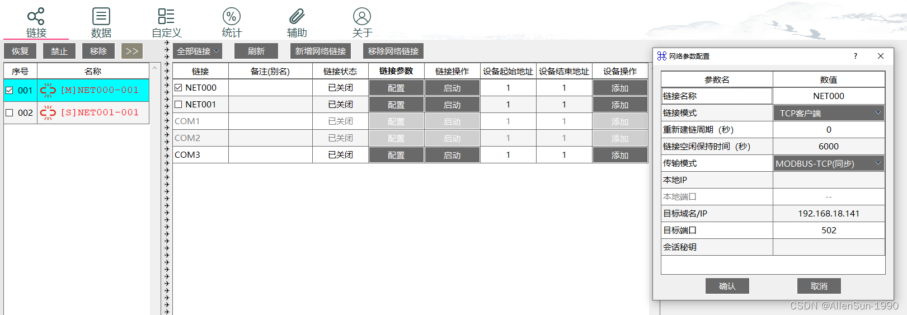Edit the 链接空闲保持时间 value 6000
Image resolution: width=907 pixels, height=315 pixels.
829,147
